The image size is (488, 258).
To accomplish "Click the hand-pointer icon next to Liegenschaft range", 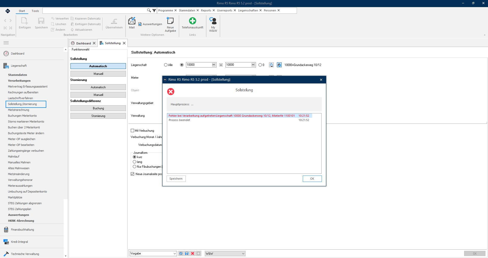I will (x=271, y=65).
